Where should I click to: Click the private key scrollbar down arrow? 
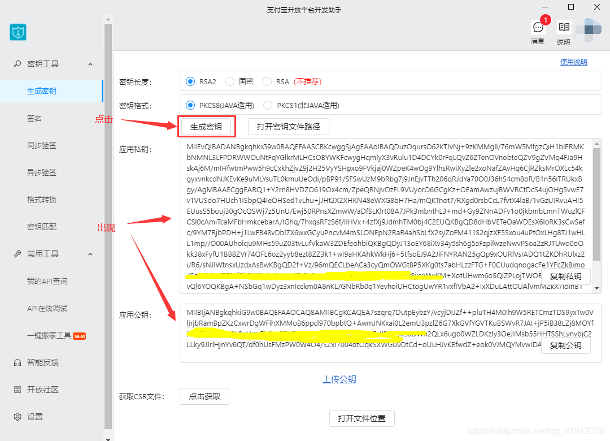pyautogui.click(x=597, y=288)
